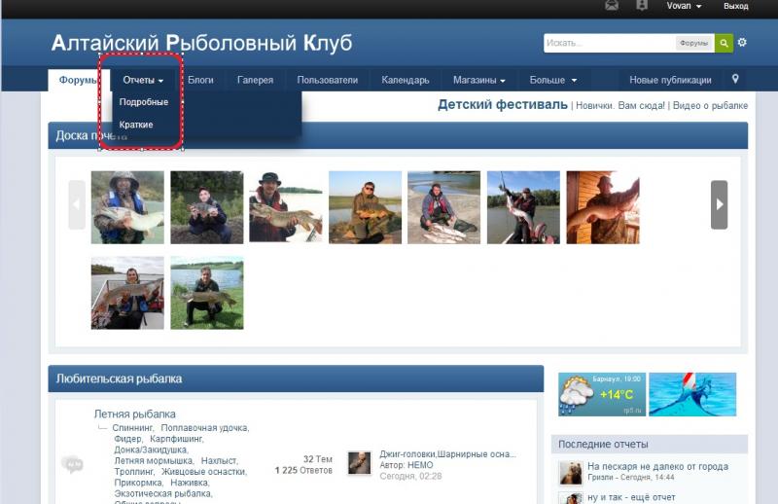Open the notifications icon in top bar
The width and height of the screenshot is (778, 504).
click(x=641, y=6)
